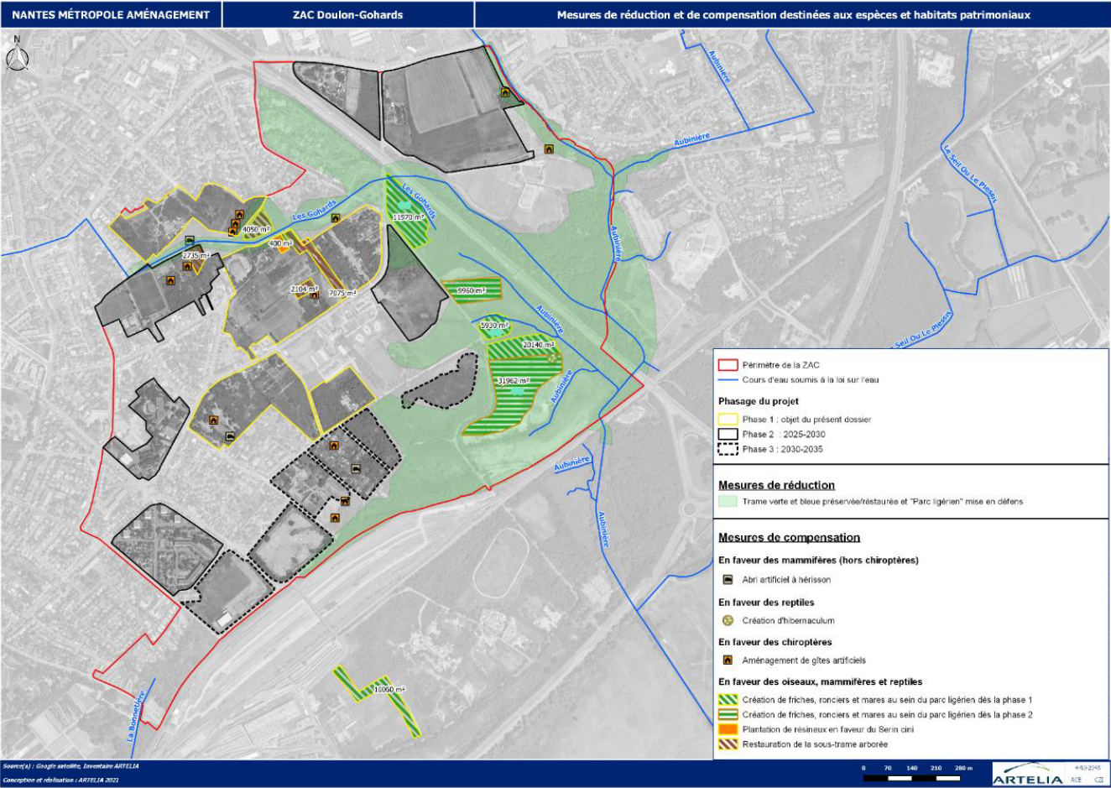Image resolution: width=1111 pixels, height=788 pixels.
Task: Click the solid black Phase 2 swatch in the legend
Action: pos(728,434)
